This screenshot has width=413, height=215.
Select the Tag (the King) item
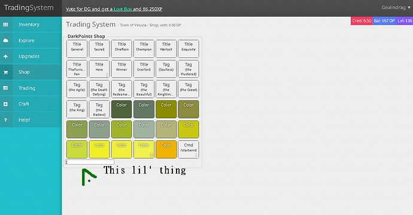coord(77,109)
